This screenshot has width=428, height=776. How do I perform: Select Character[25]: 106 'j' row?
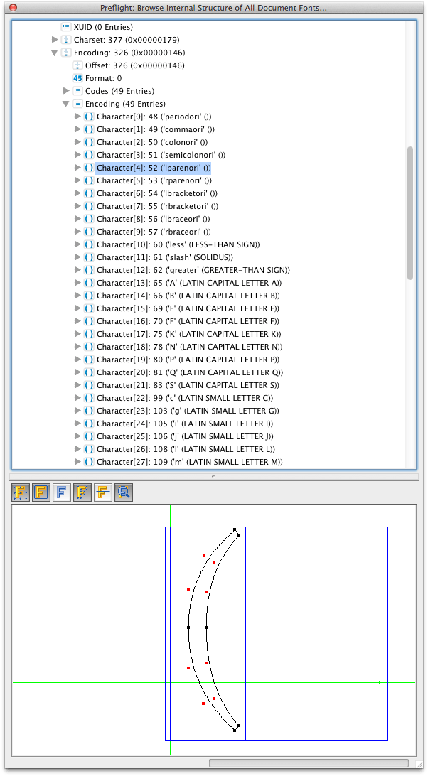click(x=186, y=436)
